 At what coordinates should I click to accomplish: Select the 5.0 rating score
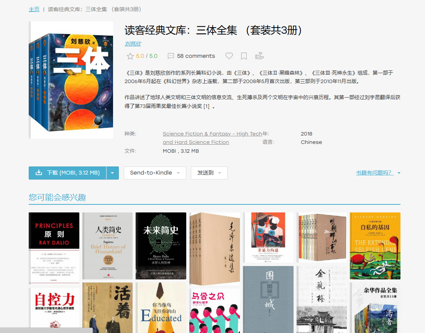coord(141,56)
